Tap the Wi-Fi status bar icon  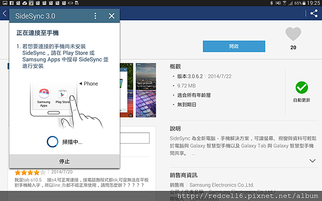pyautogui.click(x=284, y=3)
